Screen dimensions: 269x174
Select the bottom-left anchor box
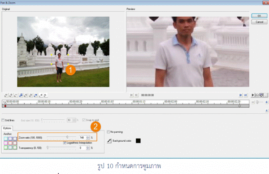pyautogui.click(x=6, y=148)
